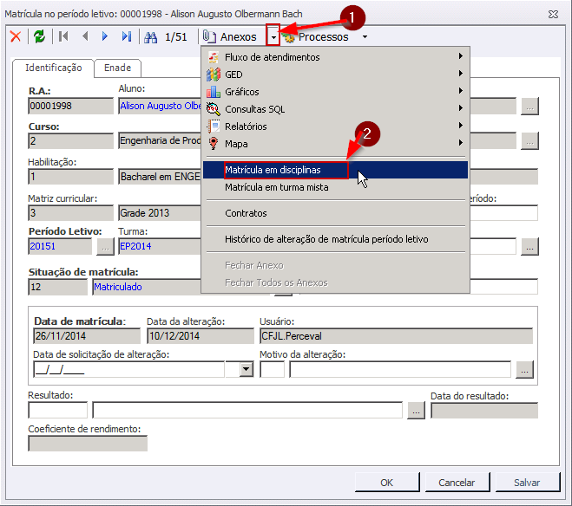Screen dimensions: 572x506
Task: Click the binoculars search icon
Action: [x=151, y=36]
